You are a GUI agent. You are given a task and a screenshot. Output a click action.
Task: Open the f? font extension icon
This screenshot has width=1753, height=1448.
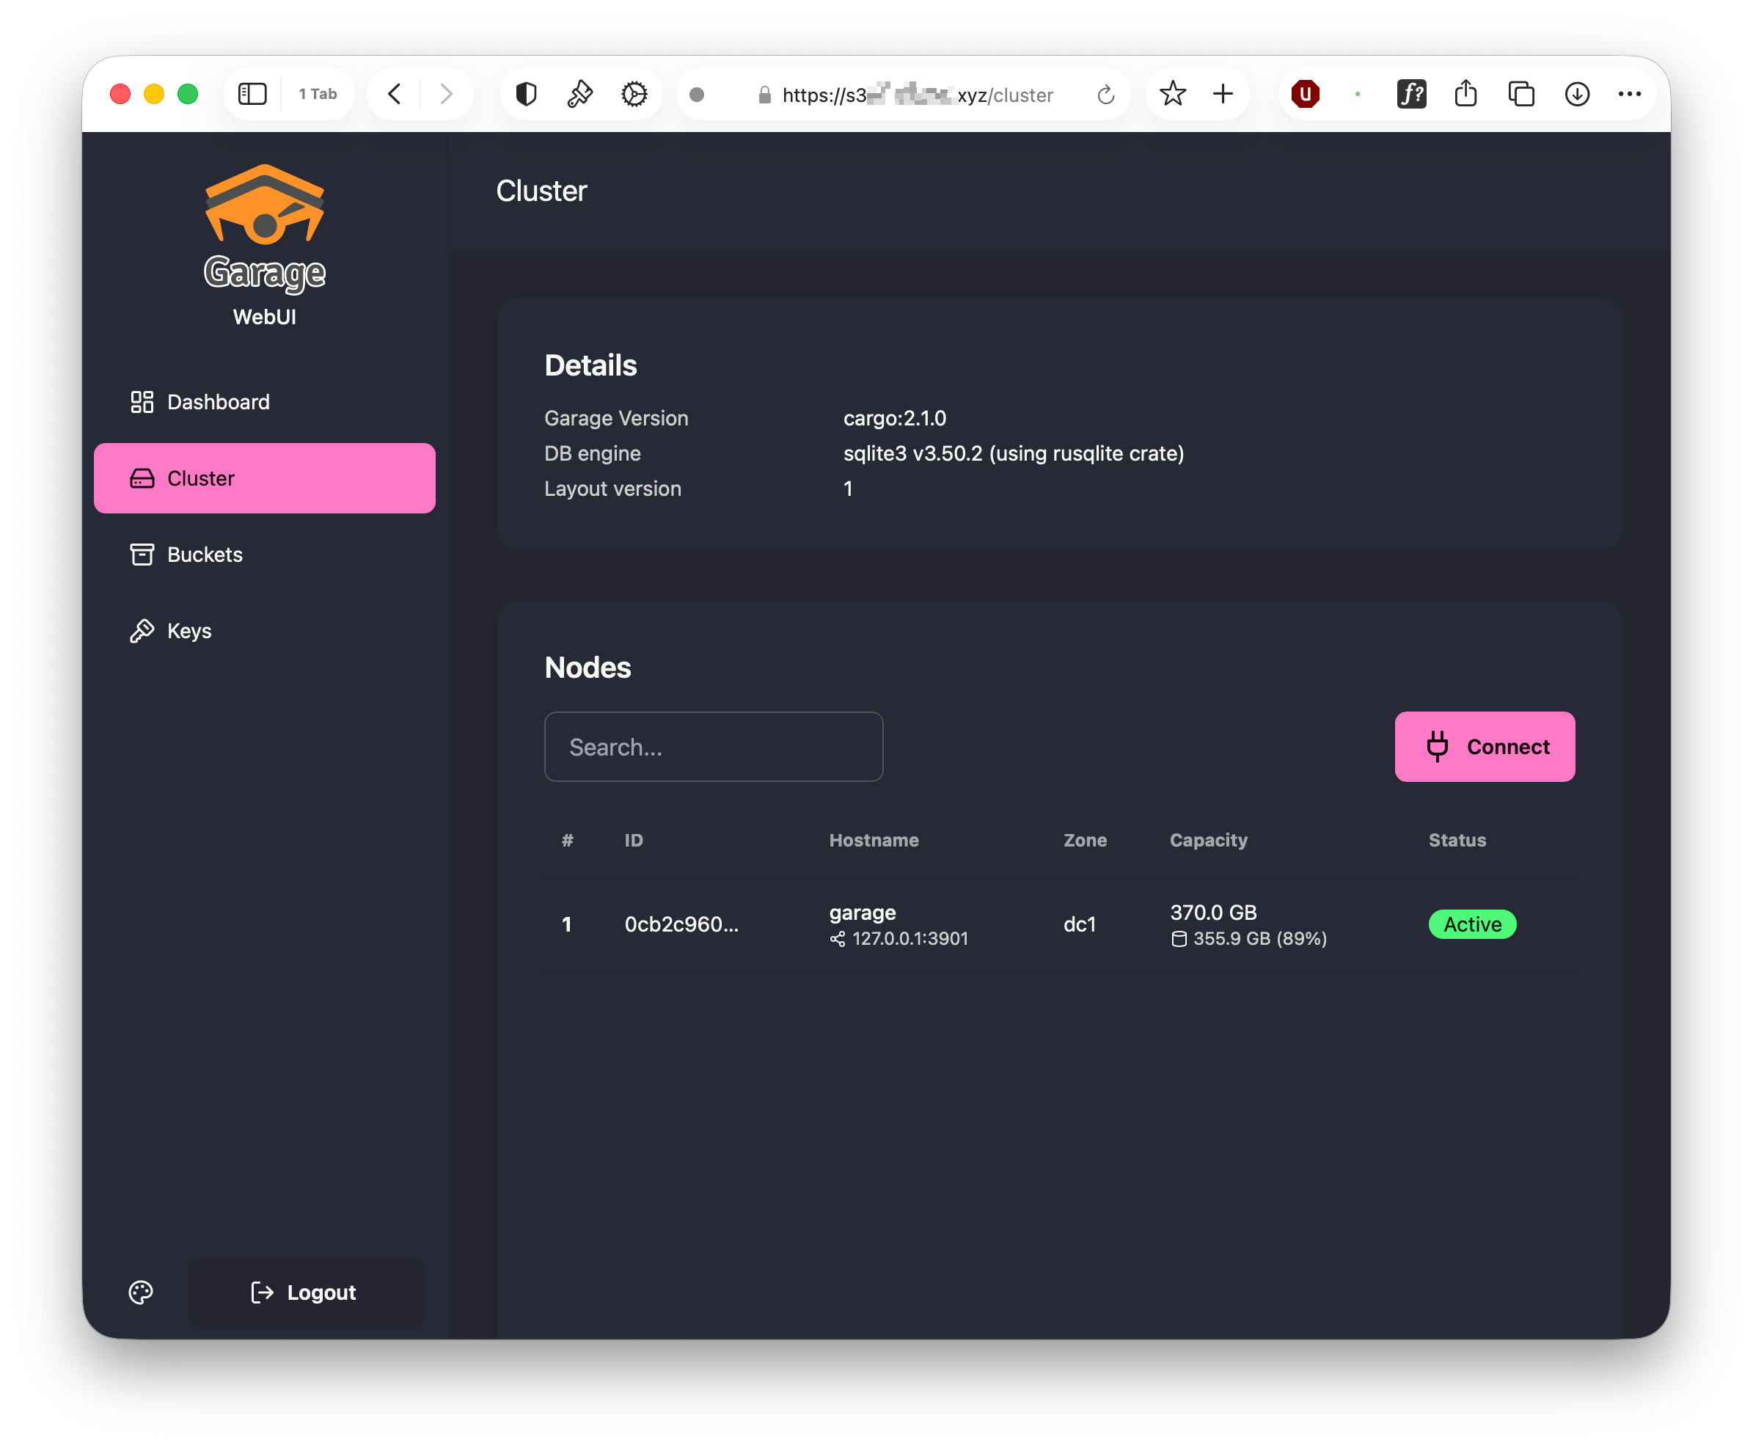point(1411,94)
